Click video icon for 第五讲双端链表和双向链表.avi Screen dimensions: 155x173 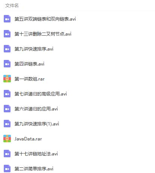[x=7, y=19]
